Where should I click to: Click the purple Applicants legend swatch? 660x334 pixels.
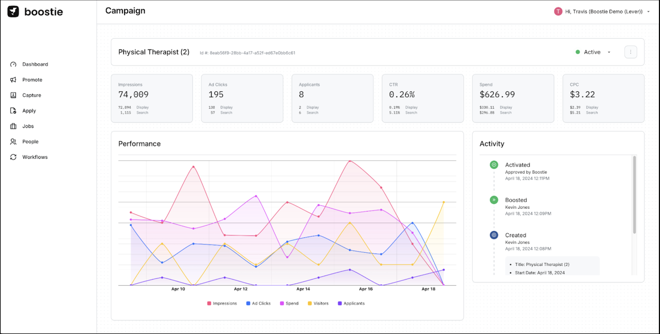340,303
